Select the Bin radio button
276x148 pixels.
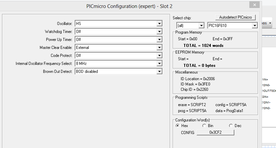(x=204, y=126)
